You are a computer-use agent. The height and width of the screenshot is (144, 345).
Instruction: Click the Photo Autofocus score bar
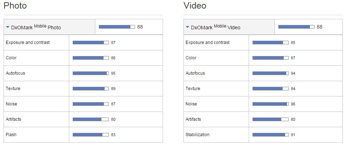(x=91, y=73)
